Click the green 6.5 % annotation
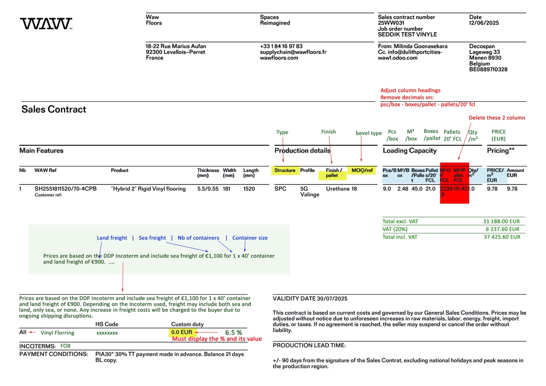The height and width of the screenshot is (386, 546). [x=234, y=332]
